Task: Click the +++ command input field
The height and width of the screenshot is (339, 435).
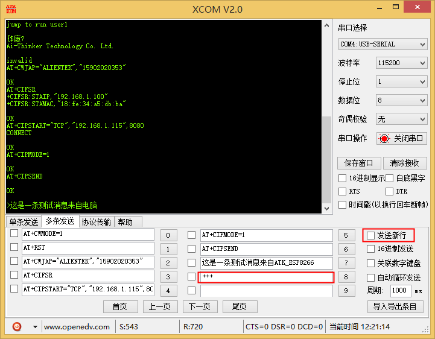Action: (x=266, y=277)
